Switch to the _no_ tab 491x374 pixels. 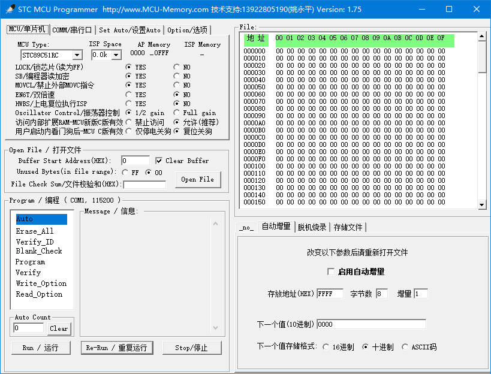click(x=246, y=228)
